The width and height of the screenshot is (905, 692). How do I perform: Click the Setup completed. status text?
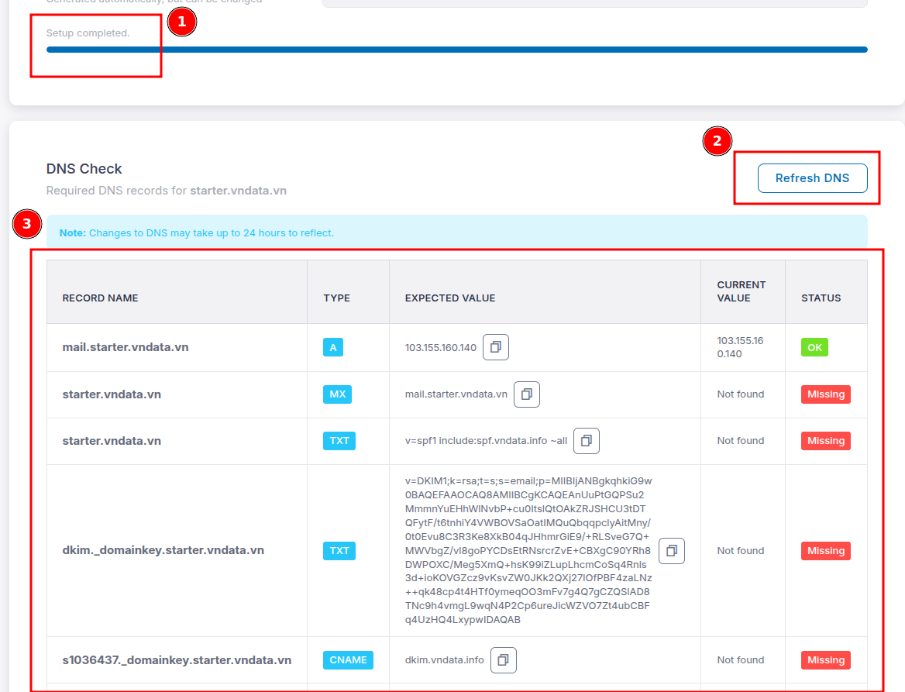coord(88,33)
